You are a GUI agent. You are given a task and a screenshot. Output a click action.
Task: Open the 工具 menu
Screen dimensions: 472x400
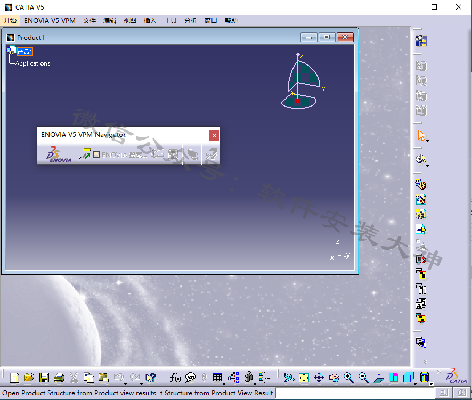170,20
